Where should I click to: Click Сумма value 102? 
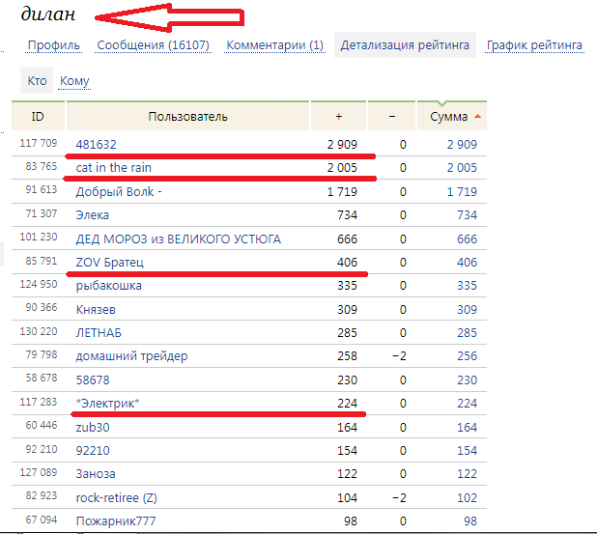(467, 498)
